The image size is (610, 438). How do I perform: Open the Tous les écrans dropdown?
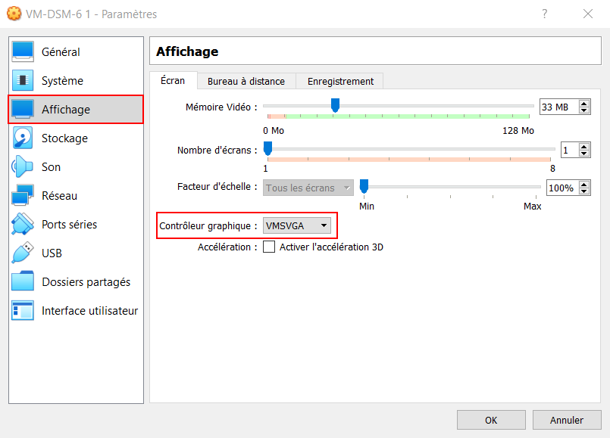pyautogui.click(x=308, y=188)
